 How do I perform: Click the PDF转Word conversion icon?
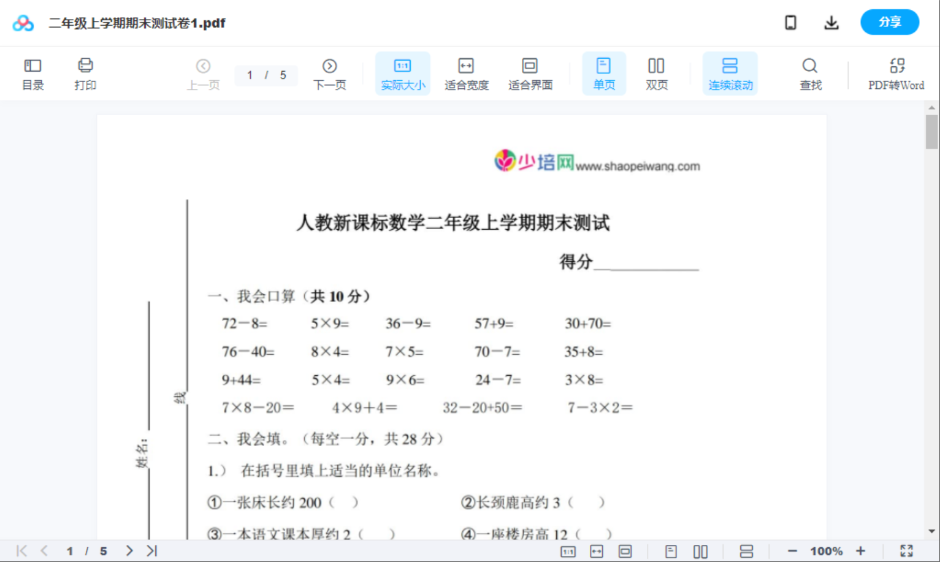pos(897,72)
